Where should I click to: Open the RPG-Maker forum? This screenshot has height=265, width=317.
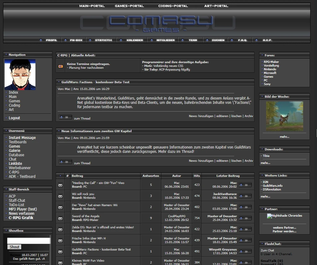(271, 62)
